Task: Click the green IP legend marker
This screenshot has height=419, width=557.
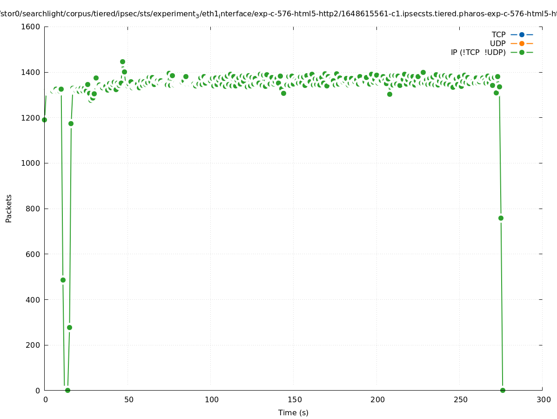Action: [x=522, y=52]
